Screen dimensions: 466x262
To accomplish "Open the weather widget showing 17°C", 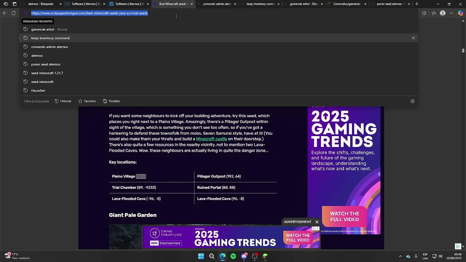I will (17, 256).
